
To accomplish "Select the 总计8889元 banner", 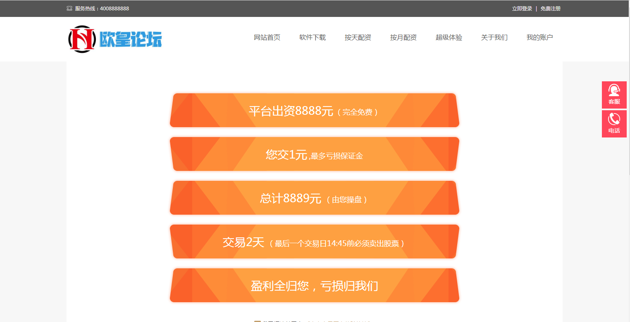I will point(314,198).
